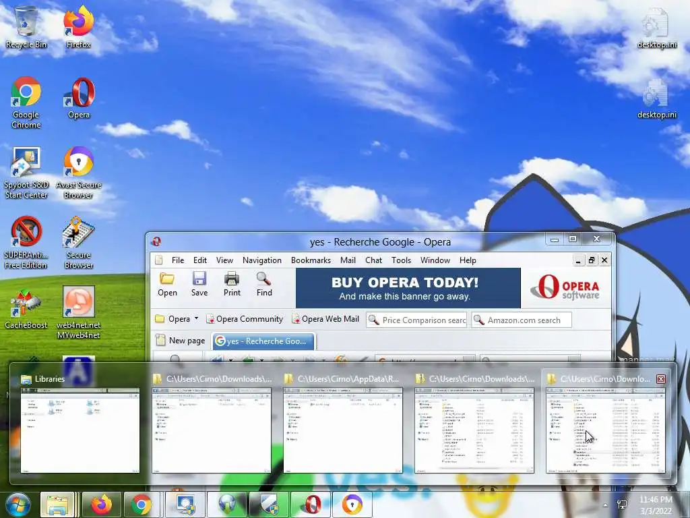
Task: Click the Find toolbar icon in Opera
Action: (264, 284)
